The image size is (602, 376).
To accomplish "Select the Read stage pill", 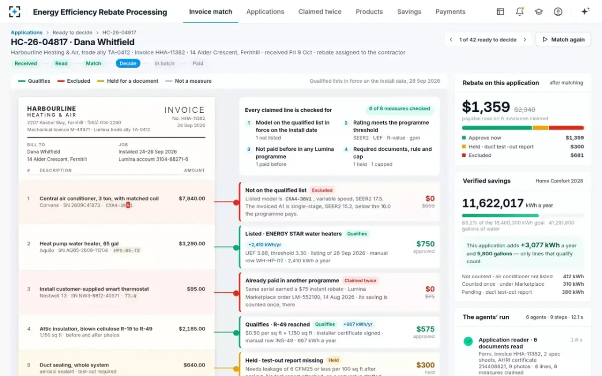I will coord(61,64).
